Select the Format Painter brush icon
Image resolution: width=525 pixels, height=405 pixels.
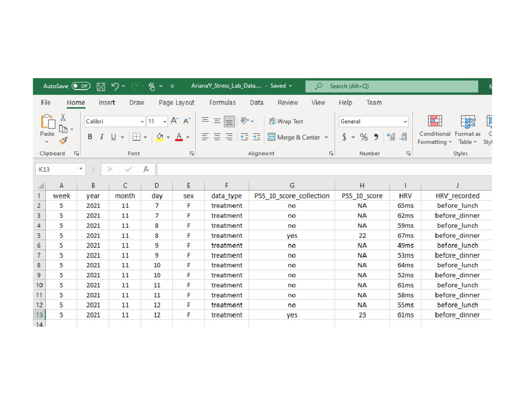coord(63,141)
